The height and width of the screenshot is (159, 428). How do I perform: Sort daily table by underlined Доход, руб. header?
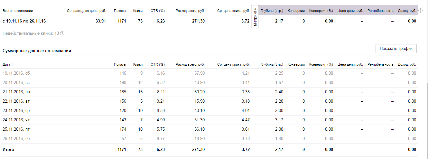click(x=407, y=64)
